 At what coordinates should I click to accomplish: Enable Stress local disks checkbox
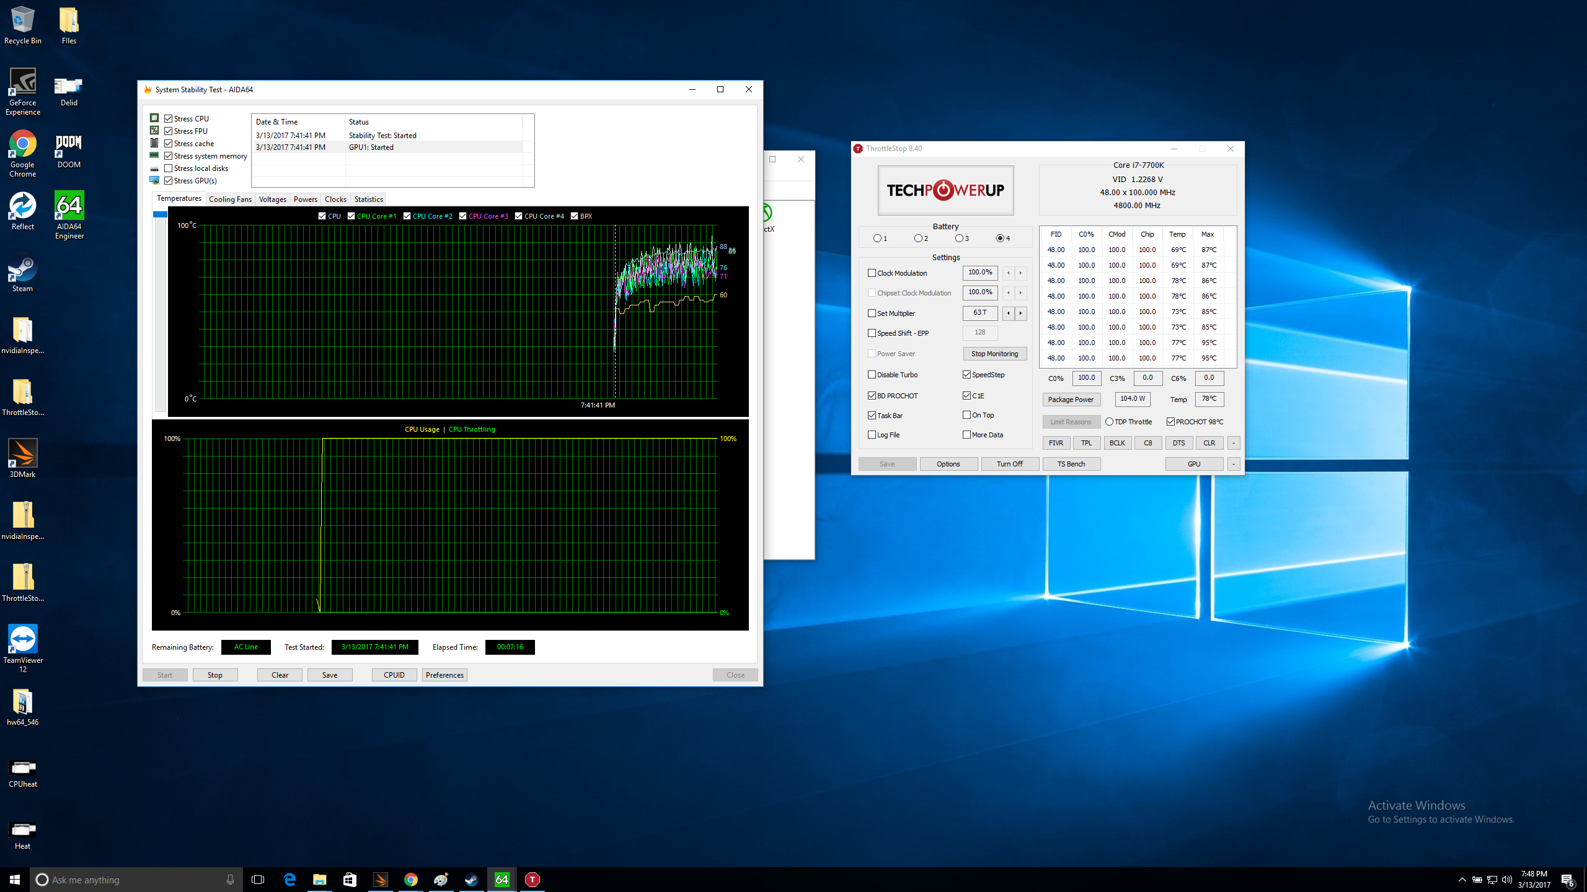(x=169, y=168)
